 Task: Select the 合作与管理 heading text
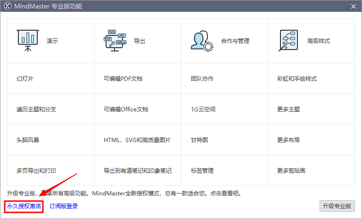[x=235, y=41]
